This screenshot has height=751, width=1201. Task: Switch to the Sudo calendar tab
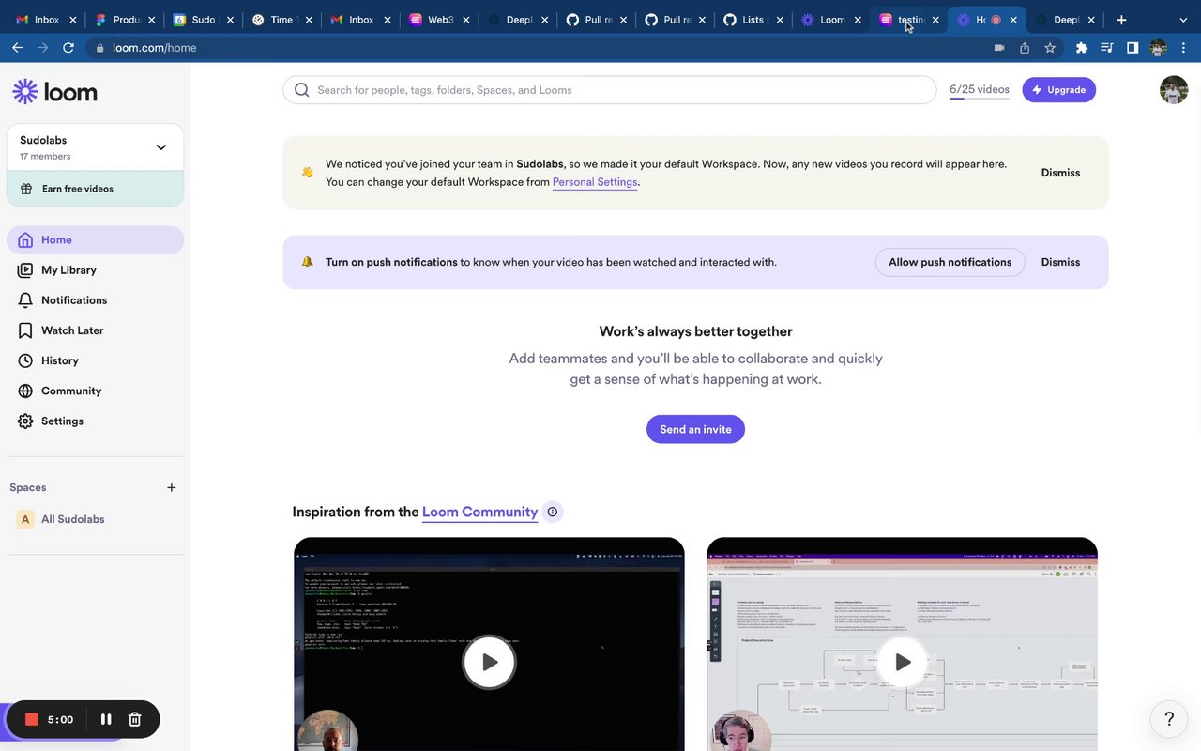(203, 19)
